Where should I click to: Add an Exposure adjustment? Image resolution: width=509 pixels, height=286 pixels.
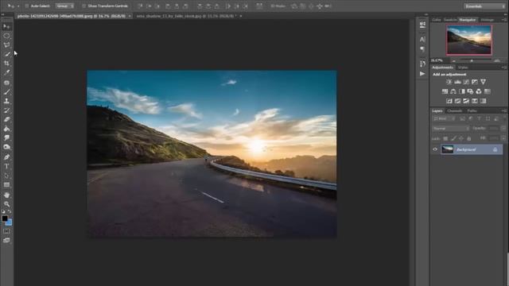(x=475, y=82)
